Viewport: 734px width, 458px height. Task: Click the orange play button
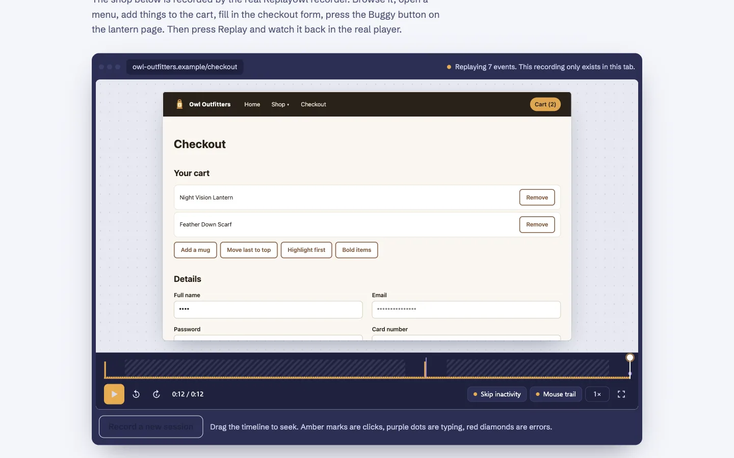pyautogui.click(x=114, y=394)
